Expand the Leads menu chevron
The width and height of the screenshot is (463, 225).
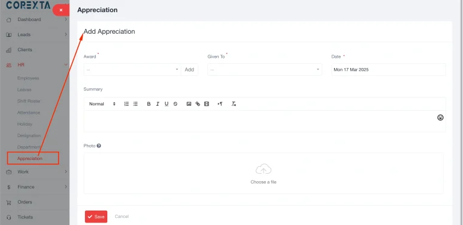(x=66, y=34)
